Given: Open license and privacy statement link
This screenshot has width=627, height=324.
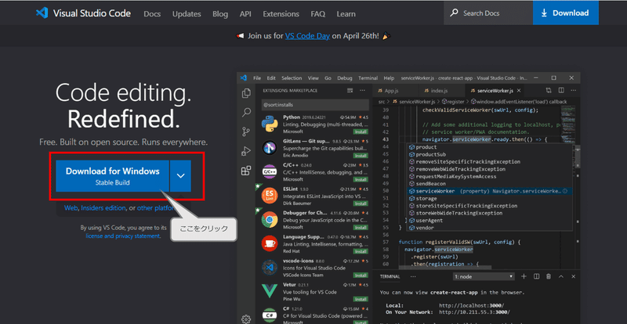Looking at the screenshot, I should [123, 236].
